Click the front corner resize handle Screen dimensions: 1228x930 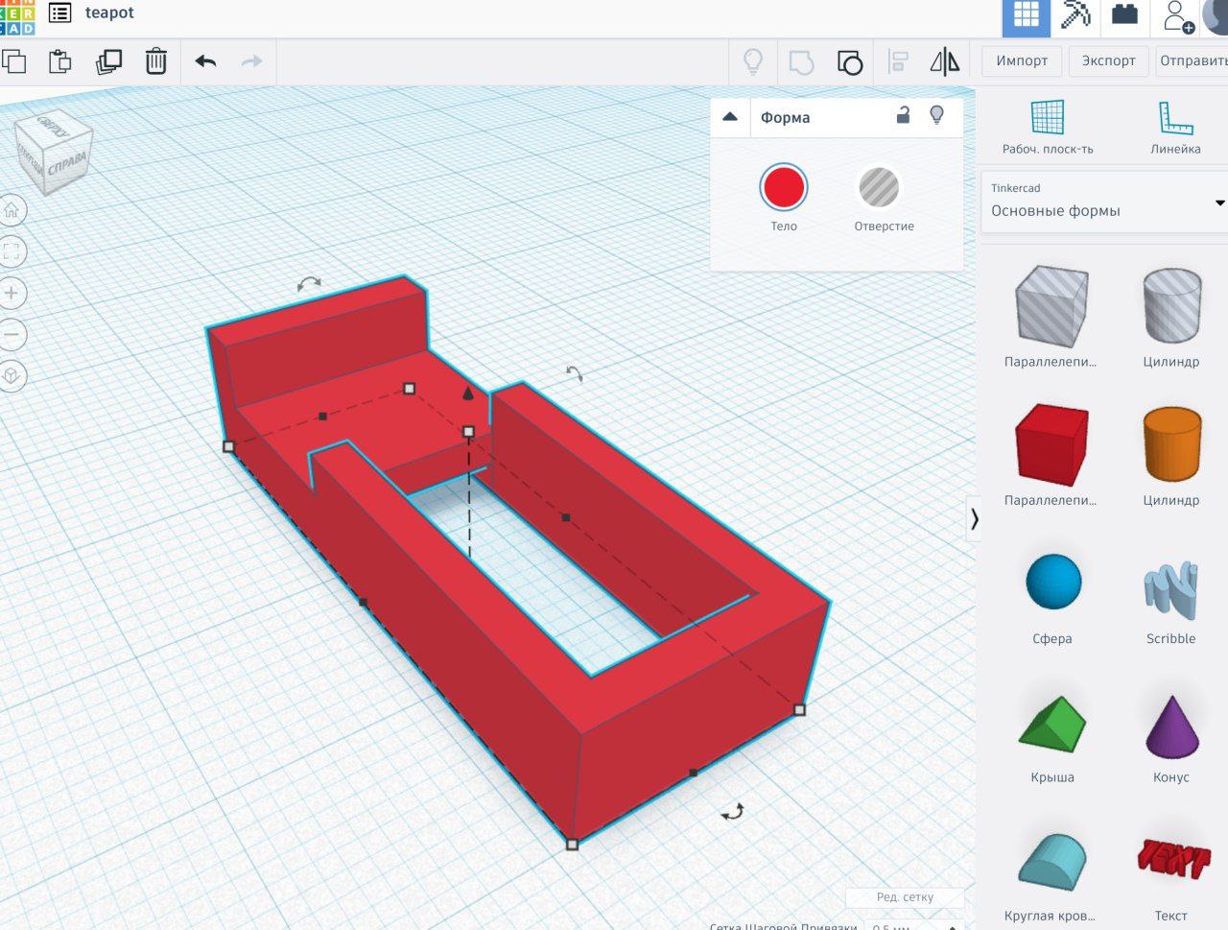(x=572, y=845)
